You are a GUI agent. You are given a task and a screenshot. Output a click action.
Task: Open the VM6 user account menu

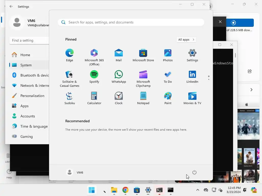point(75,172)
